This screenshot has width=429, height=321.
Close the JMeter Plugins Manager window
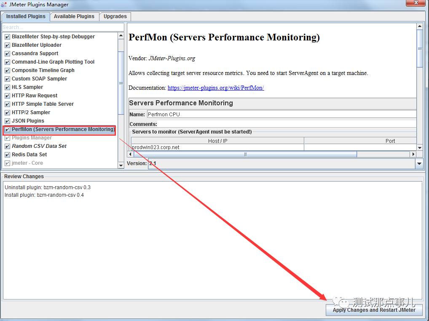click(x=416, y=3)
